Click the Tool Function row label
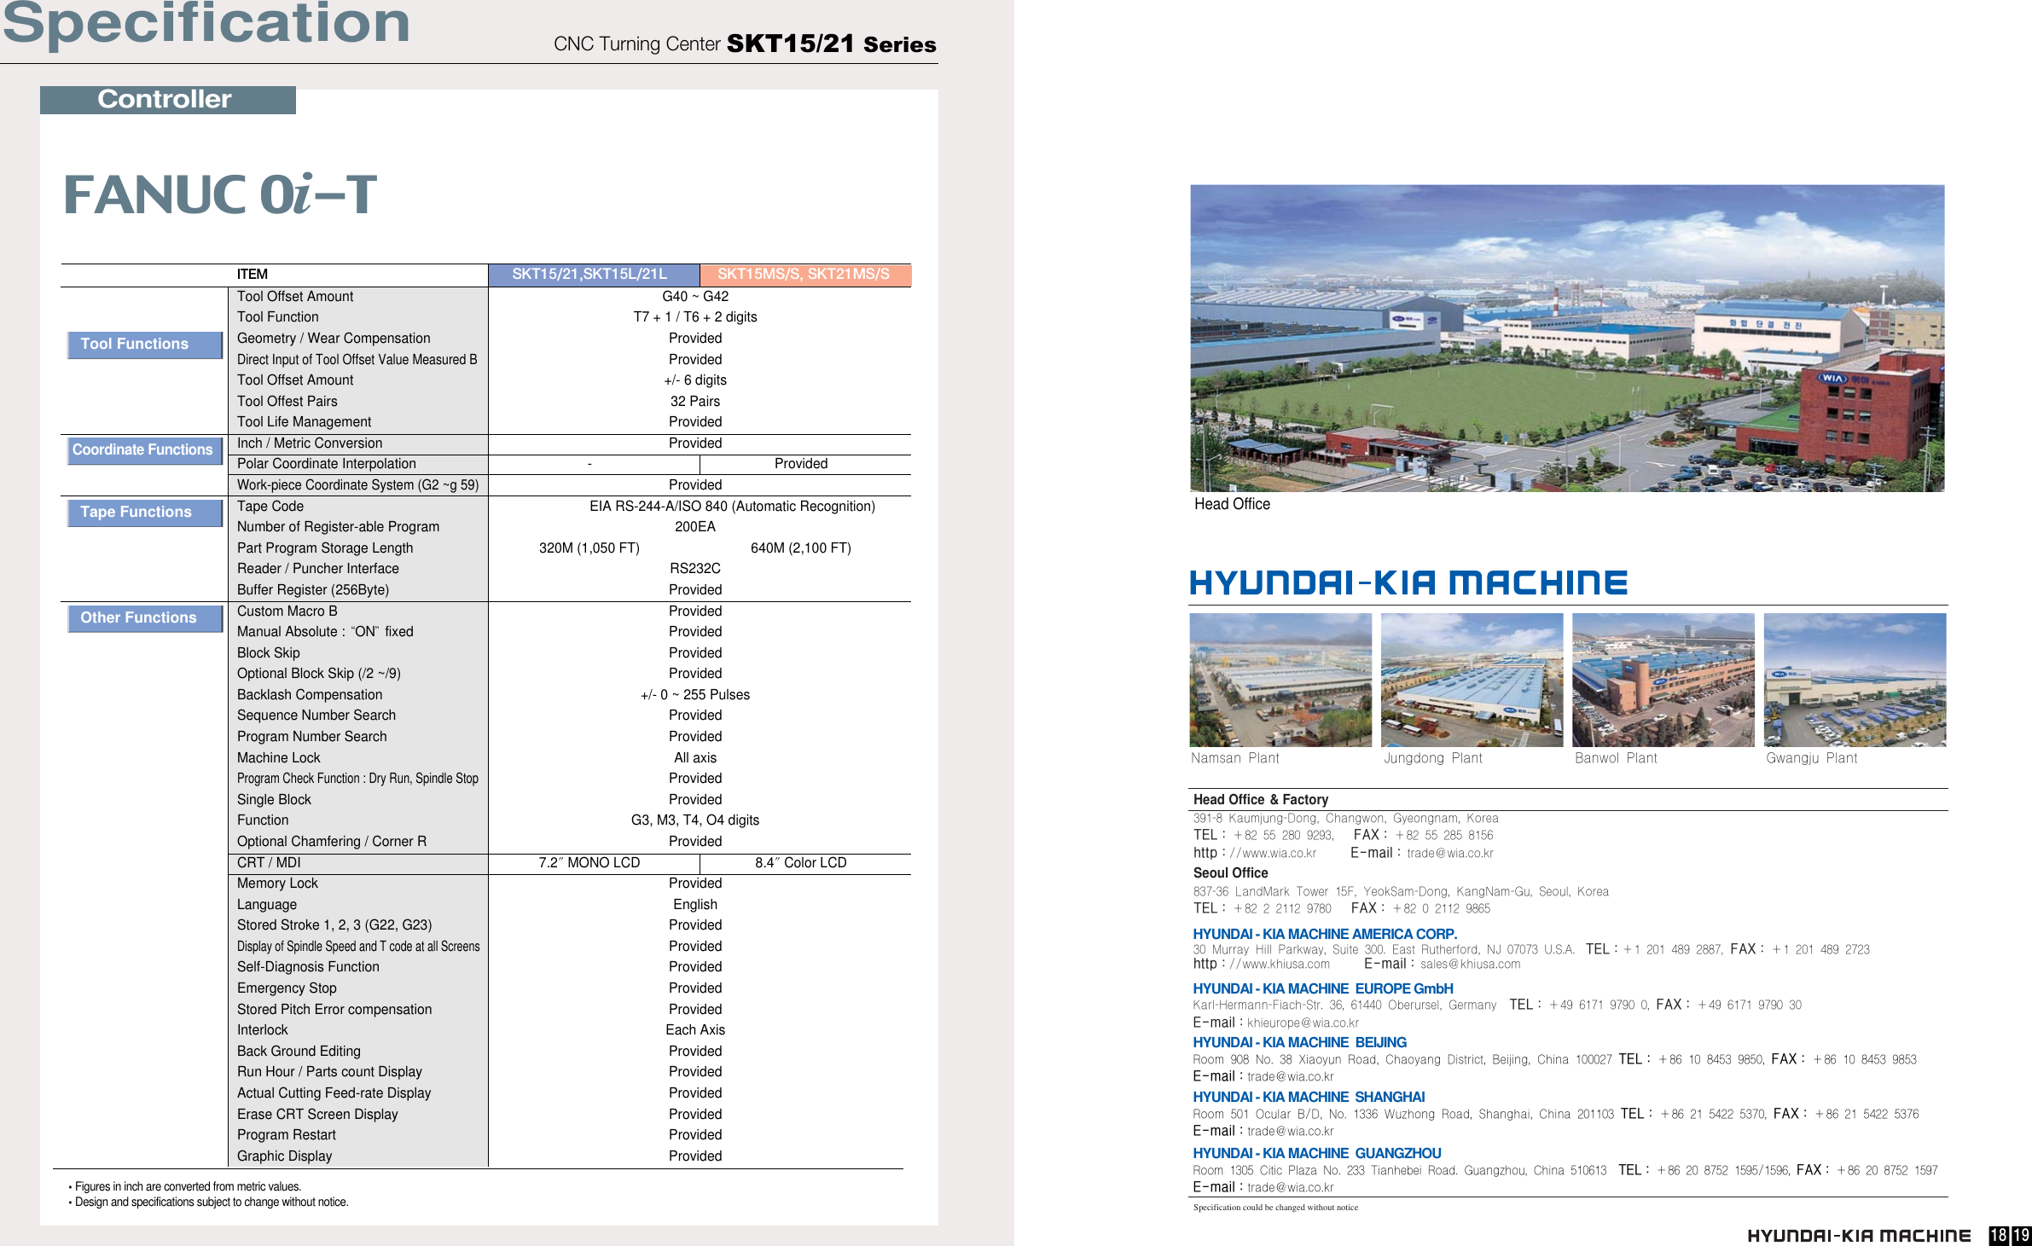Screen dimensions: 2032x1246 click(277, 317)
